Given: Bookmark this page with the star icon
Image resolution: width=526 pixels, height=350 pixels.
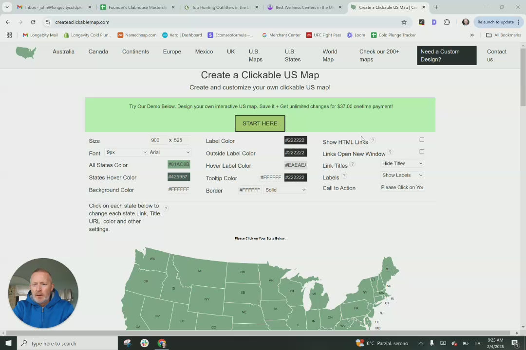Looking at the screenshot, I should coord(404,22).
